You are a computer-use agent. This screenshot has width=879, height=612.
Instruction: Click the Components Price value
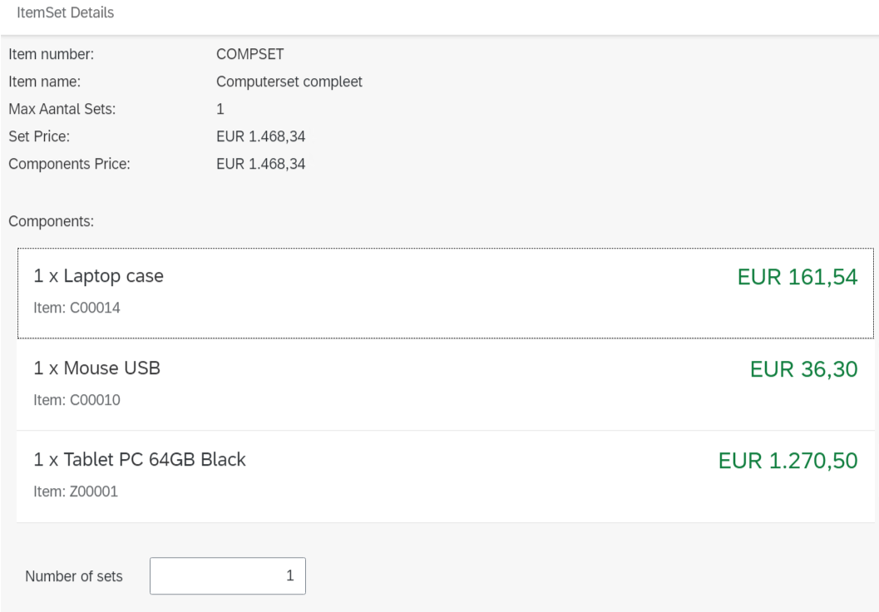coord(260,164)
